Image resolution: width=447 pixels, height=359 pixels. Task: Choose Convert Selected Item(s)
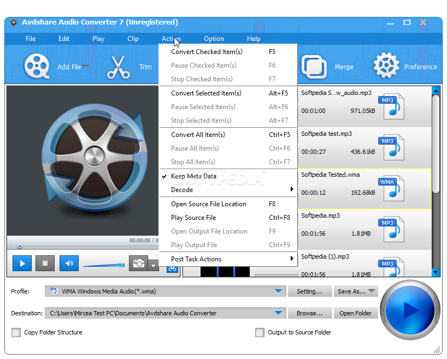(x=228, y=93)
